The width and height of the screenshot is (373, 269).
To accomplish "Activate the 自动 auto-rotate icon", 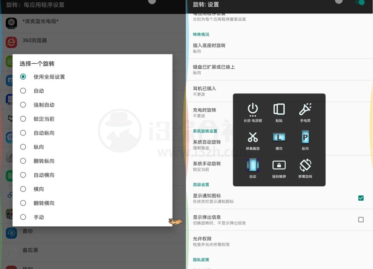I will (253, 165).
